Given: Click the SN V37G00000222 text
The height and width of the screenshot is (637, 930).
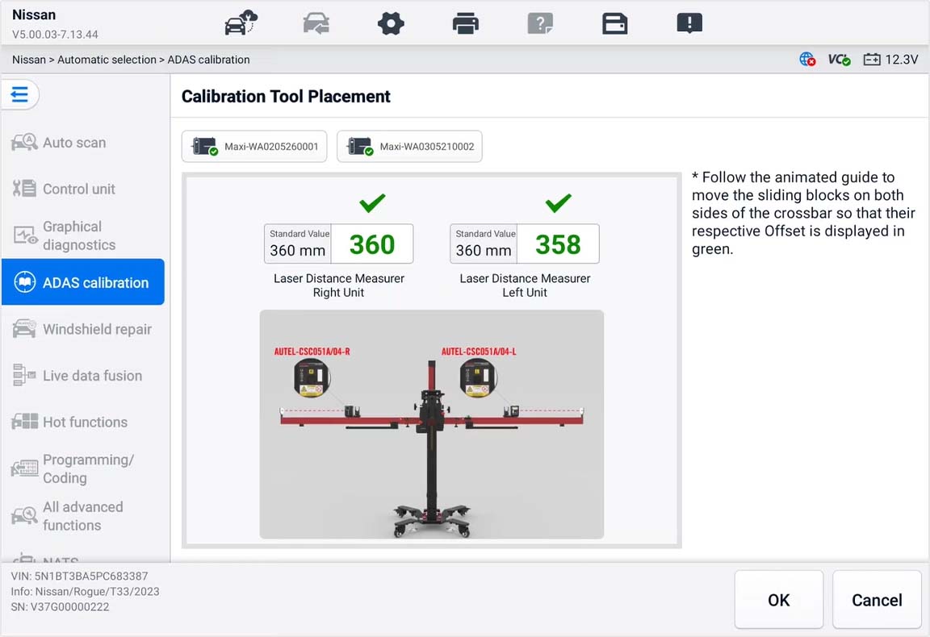Looking at the screenshot, I should [60, 607].
